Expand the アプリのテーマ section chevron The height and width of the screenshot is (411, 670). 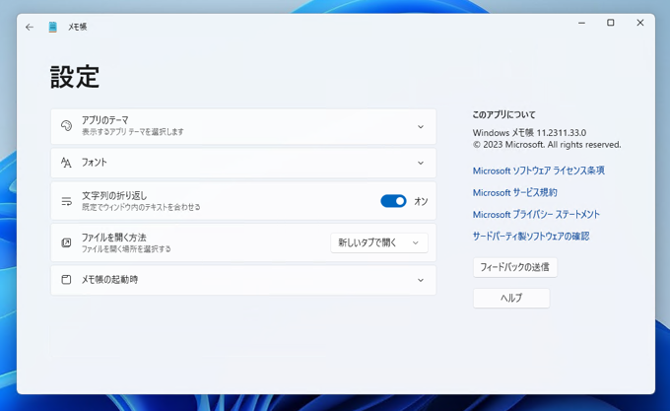421,127
